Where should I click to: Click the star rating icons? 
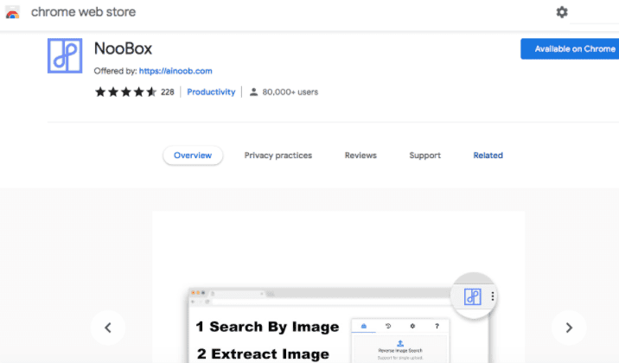[x=125, y=92]
